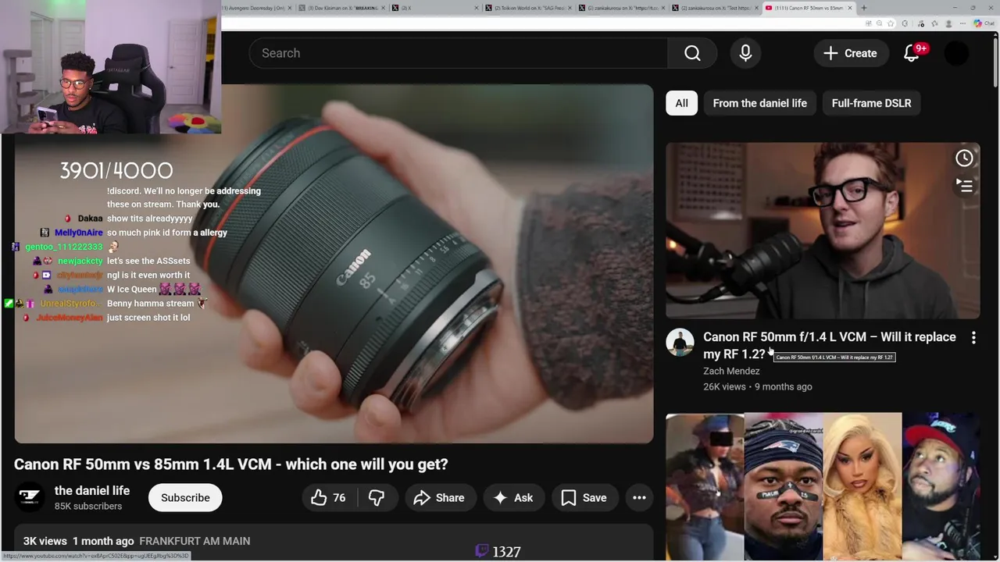The height and width of the screenshot is (562, 1000).
Task: Bookmark this page with the star icon
Action: [891, 23]
